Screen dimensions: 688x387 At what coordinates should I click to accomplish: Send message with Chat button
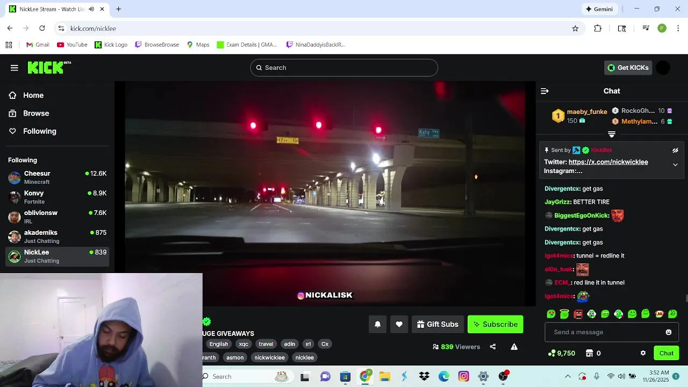tap(666, 353)
